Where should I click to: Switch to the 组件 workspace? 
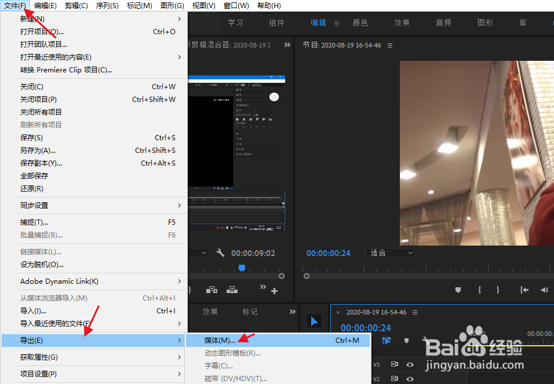276,23
